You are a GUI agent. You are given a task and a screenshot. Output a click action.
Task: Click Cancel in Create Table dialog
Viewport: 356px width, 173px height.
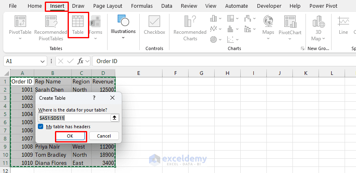pyautogui.click(x=104, y=136)
